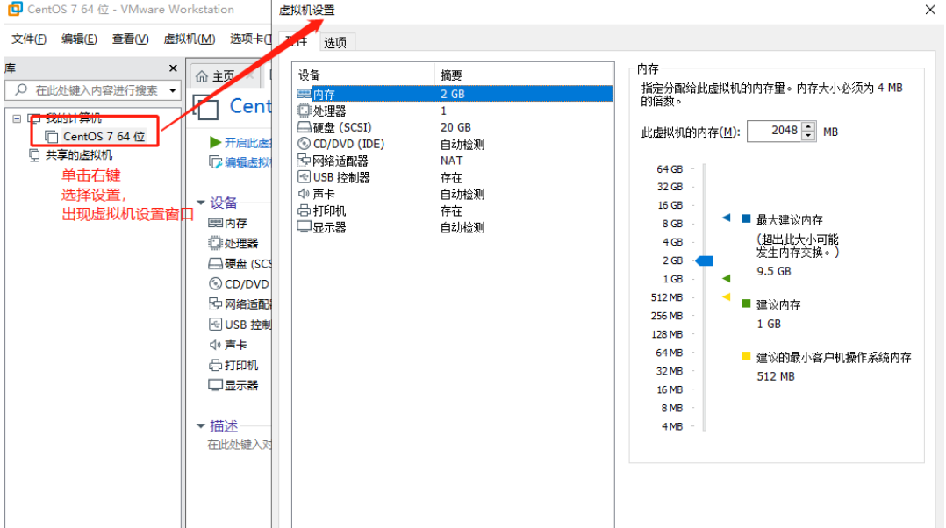Close the library panel

(x=173, y=68)
